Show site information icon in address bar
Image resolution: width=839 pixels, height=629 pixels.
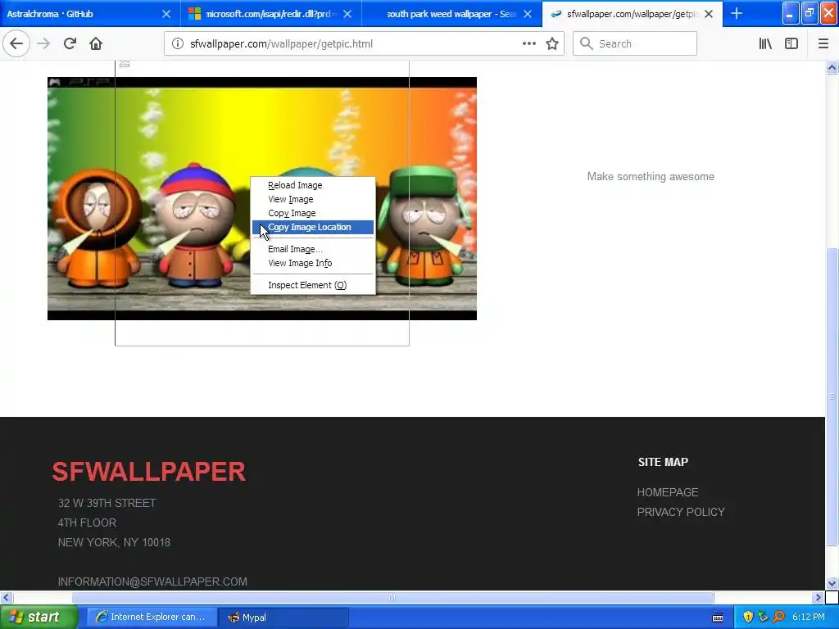[178, 44]
